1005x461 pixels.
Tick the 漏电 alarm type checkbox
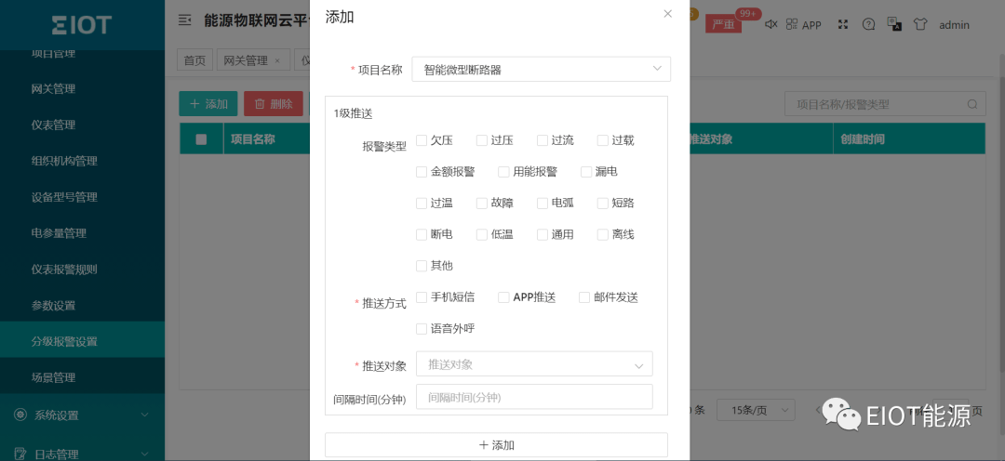586,172
